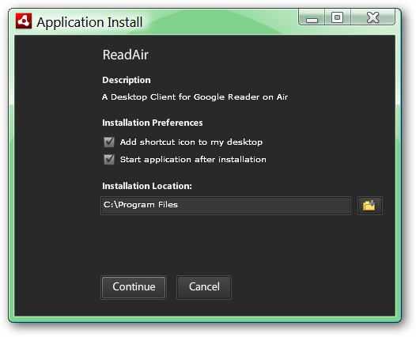Click the Description label
This screenshot has width=416, height=337.
click(127, 80)
